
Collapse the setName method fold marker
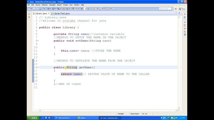coord(38,41)
